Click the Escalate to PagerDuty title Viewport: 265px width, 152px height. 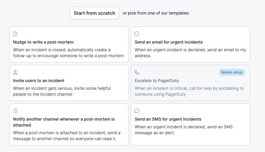pos(157,81)
